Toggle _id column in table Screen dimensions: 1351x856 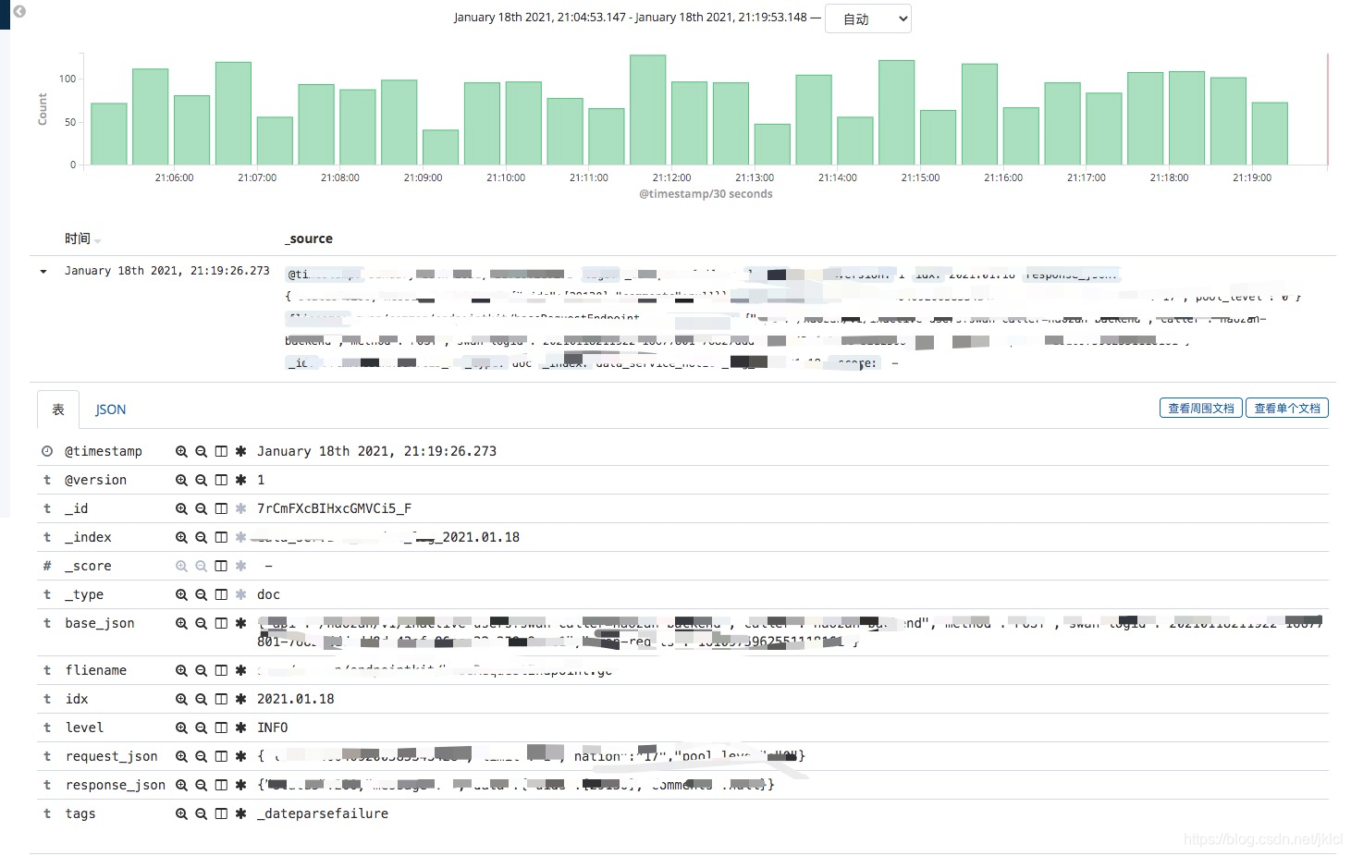click(x=221, y=509)
